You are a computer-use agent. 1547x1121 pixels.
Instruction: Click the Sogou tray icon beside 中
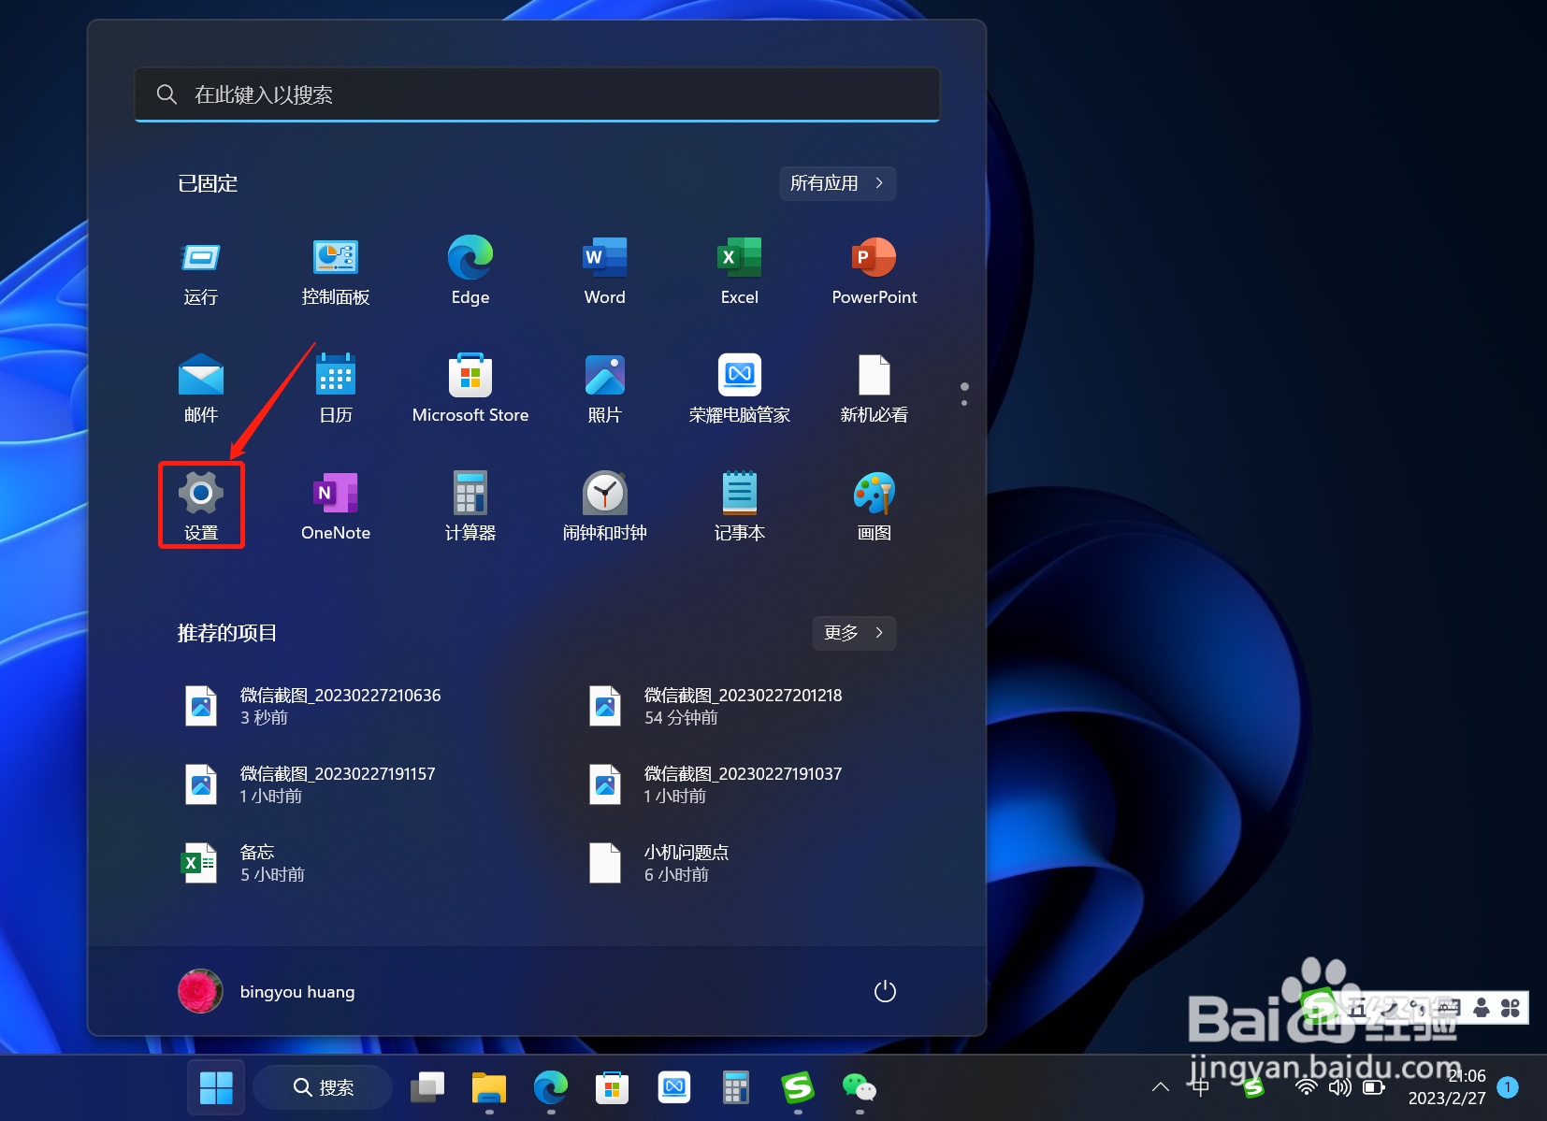point(1253,1087)
